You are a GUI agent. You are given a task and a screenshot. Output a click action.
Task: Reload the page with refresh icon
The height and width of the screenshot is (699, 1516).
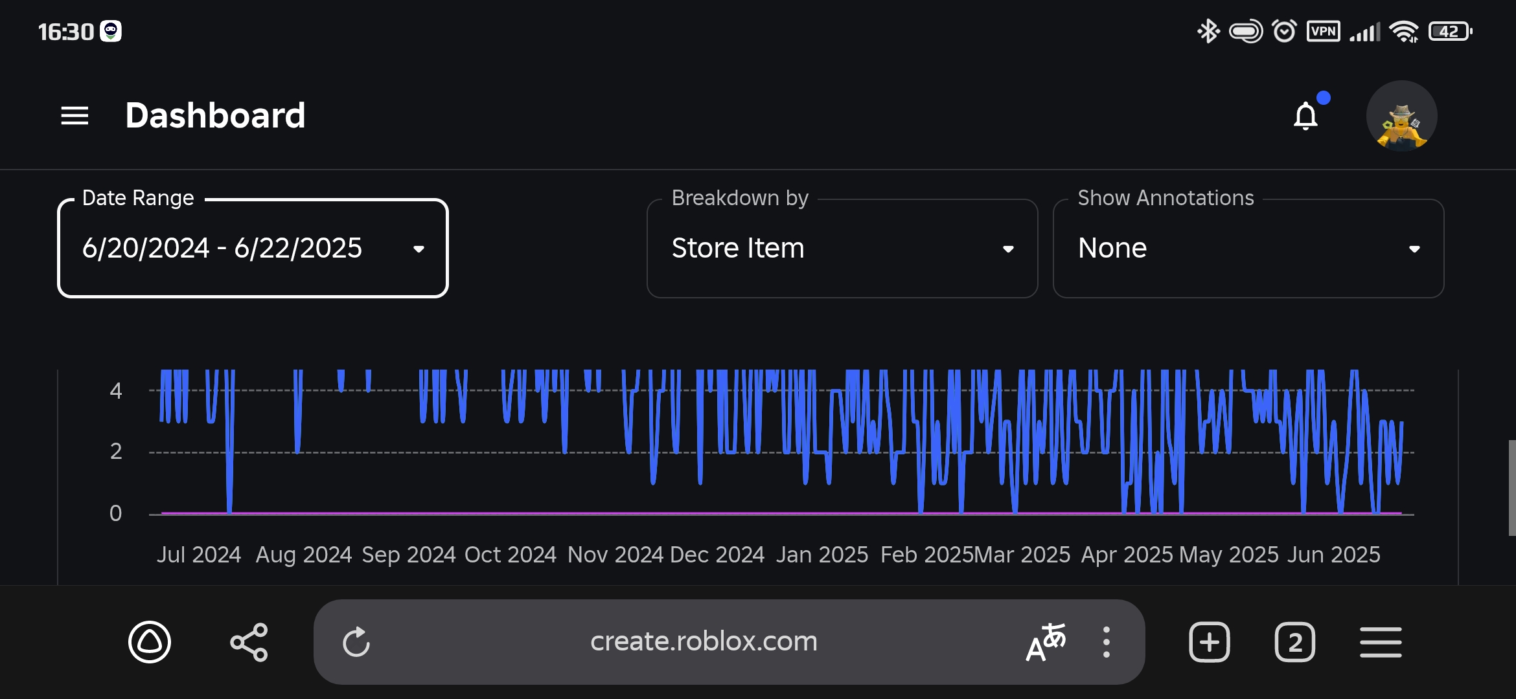356,642
